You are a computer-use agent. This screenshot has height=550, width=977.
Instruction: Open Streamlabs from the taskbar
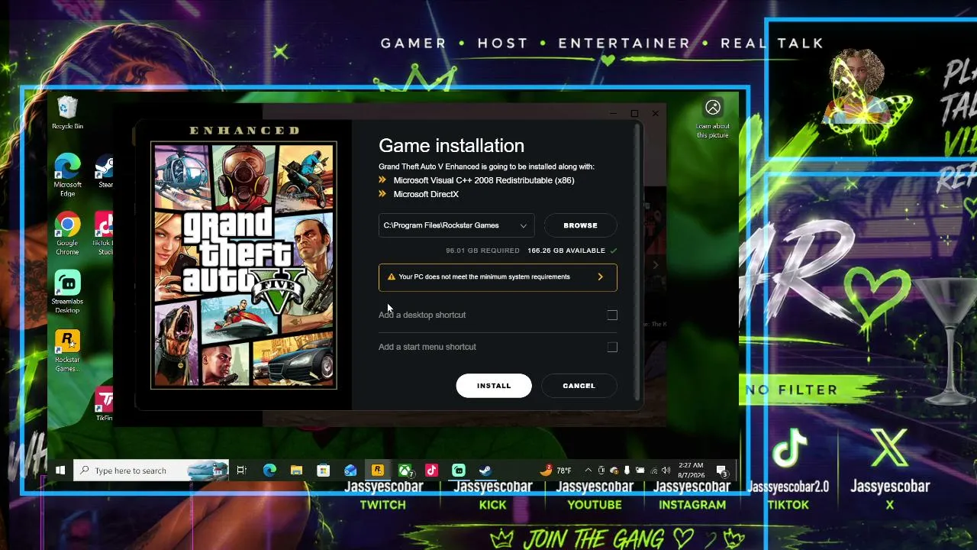point(459,471)
